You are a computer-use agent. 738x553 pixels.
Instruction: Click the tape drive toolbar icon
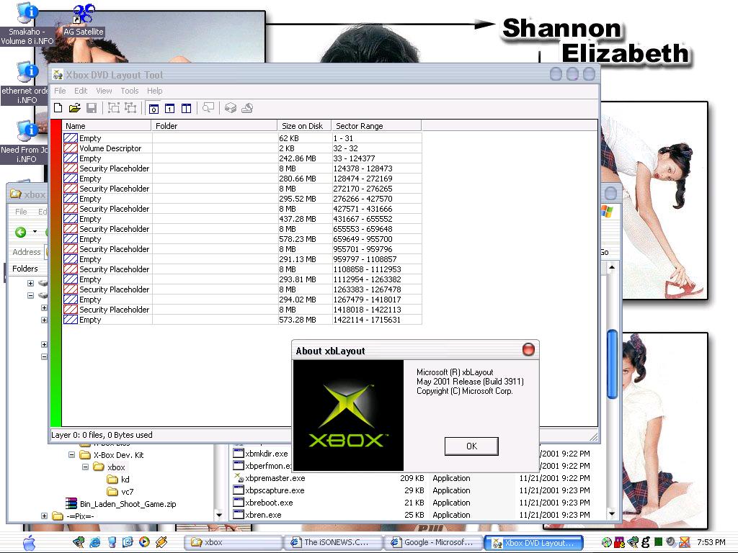point(230,108)
